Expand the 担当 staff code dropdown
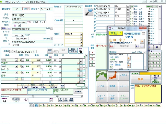This screenshot has height=124, width=166. pos(22,35)
